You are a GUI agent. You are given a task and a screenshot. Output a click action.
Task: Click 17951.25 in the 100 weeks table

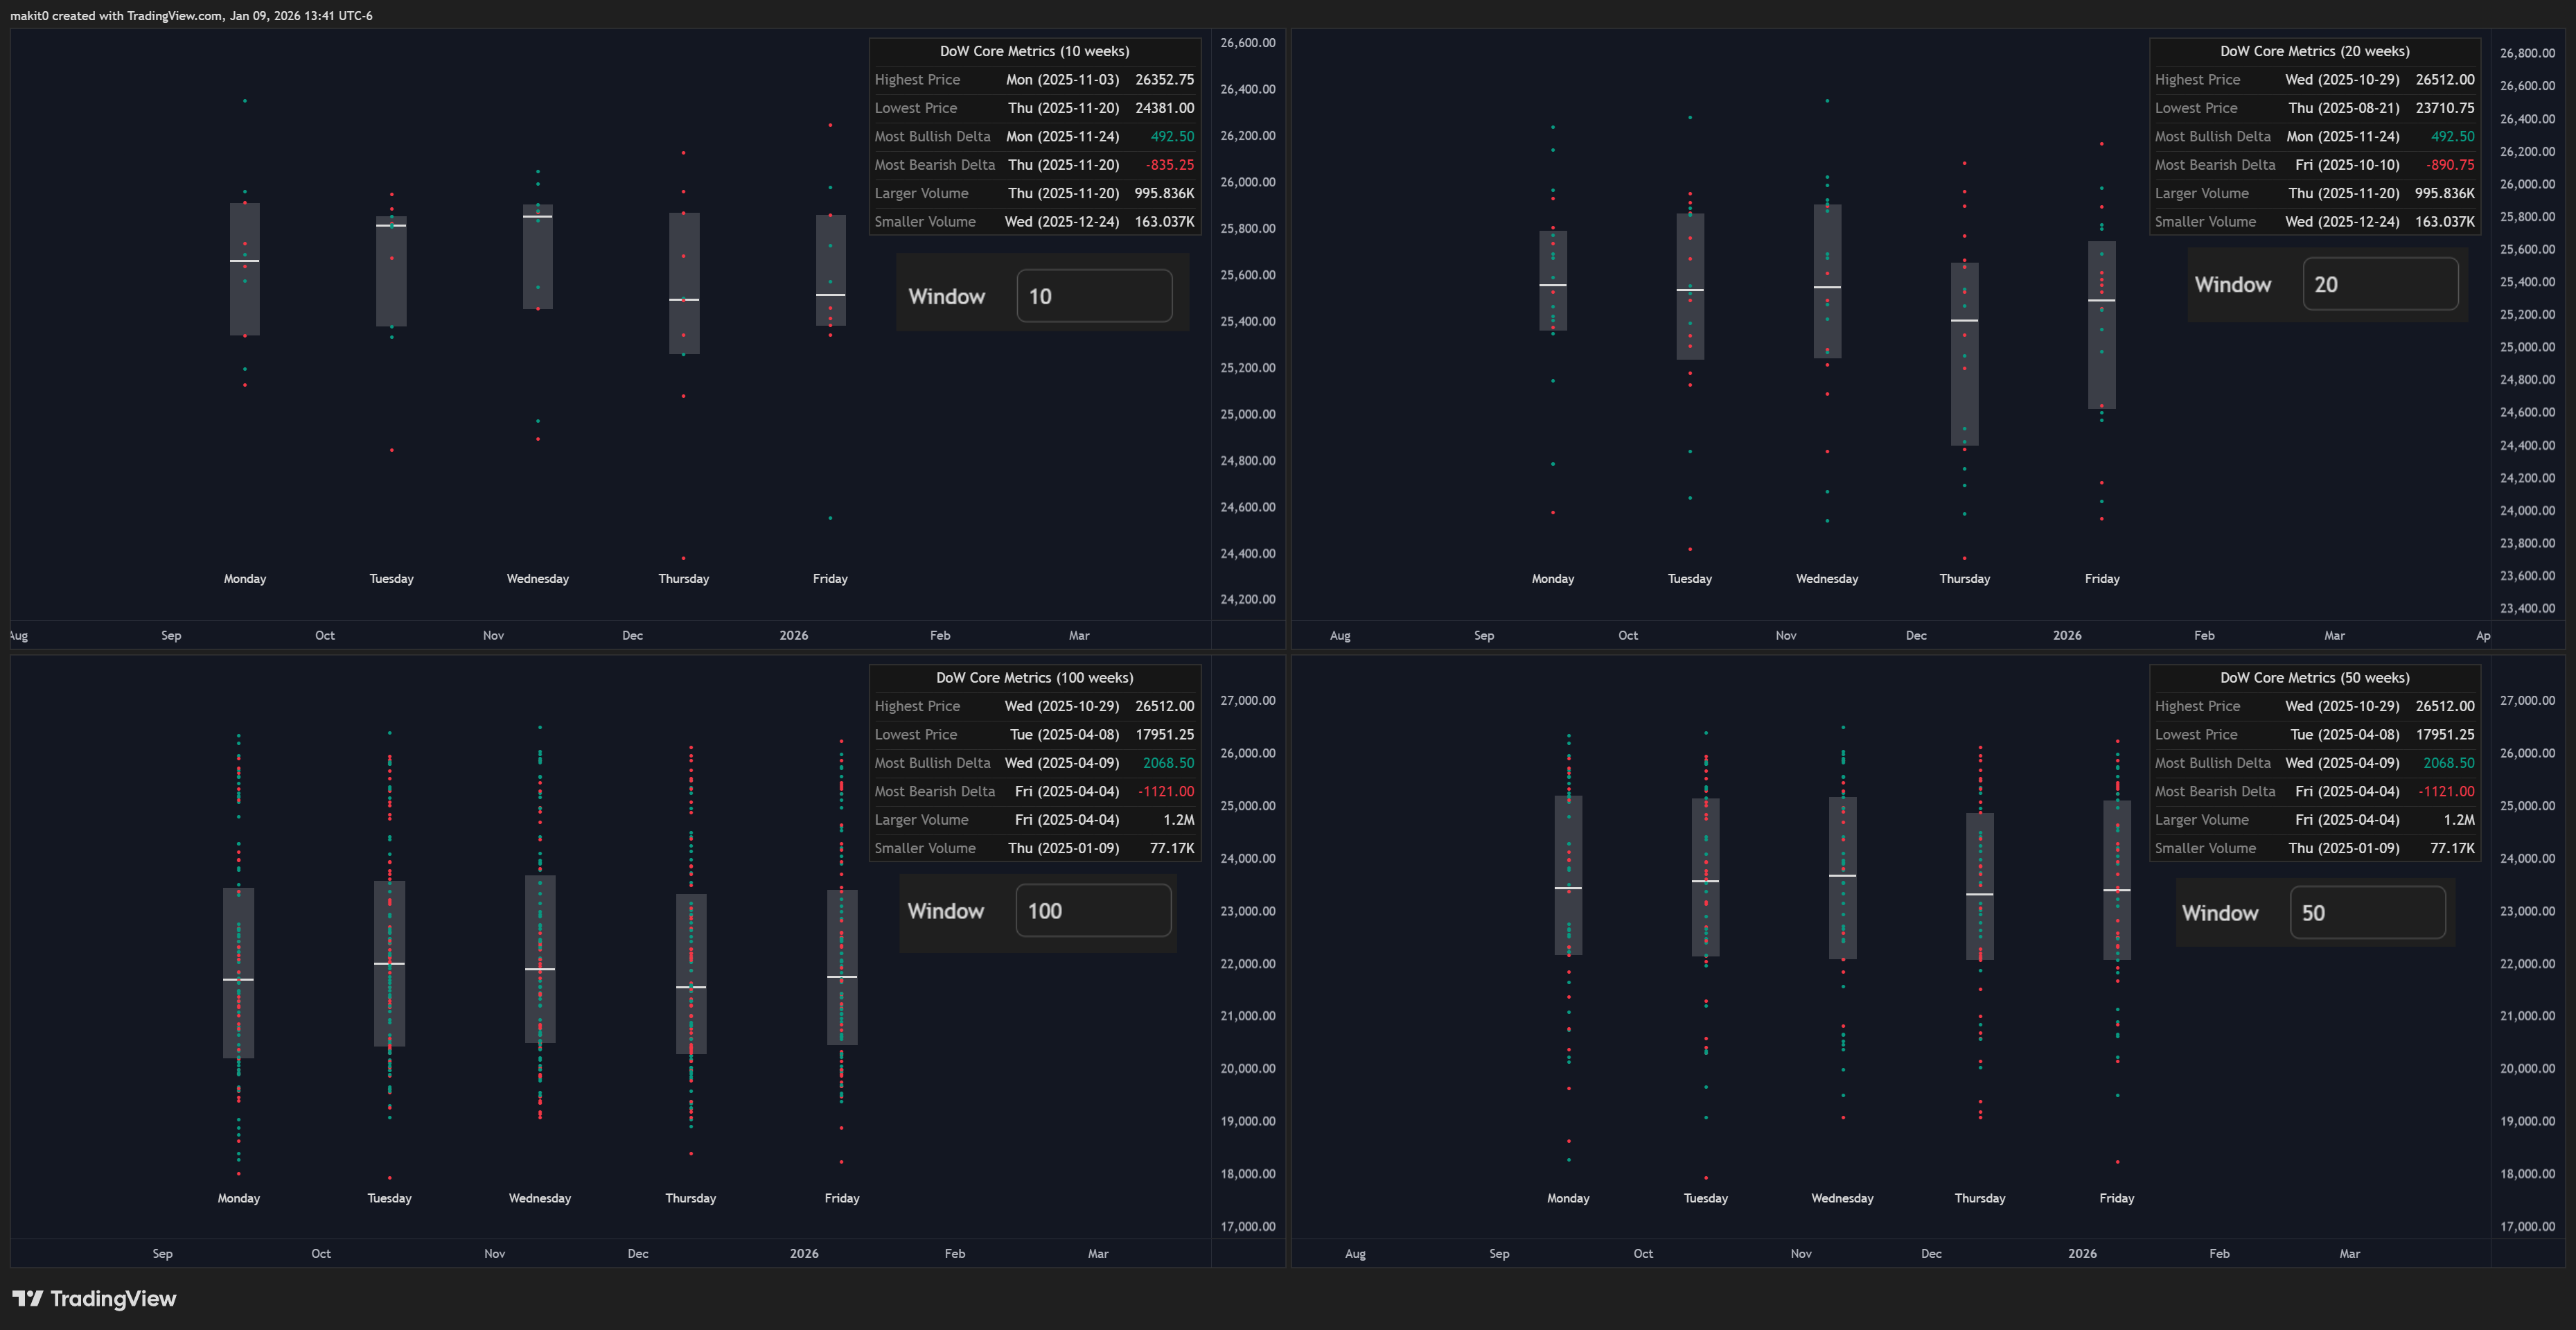(x=1164, y=734)
